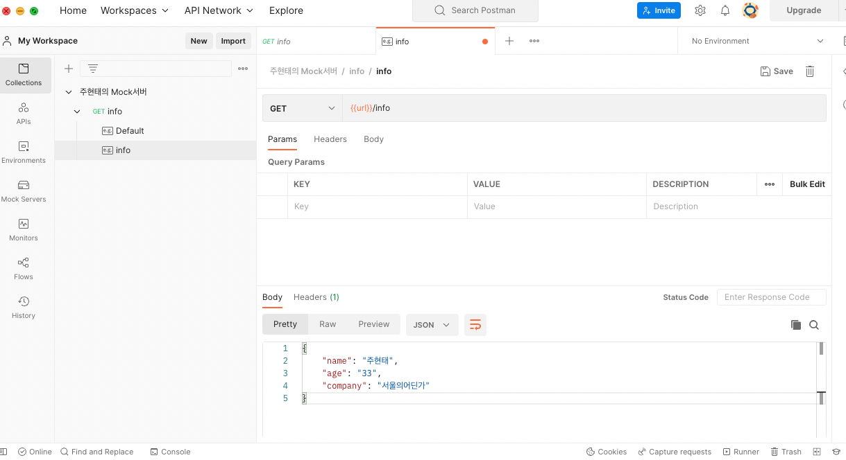Click Bulk Edit for query params
The image size is (846, 460).
coord(807,184)
